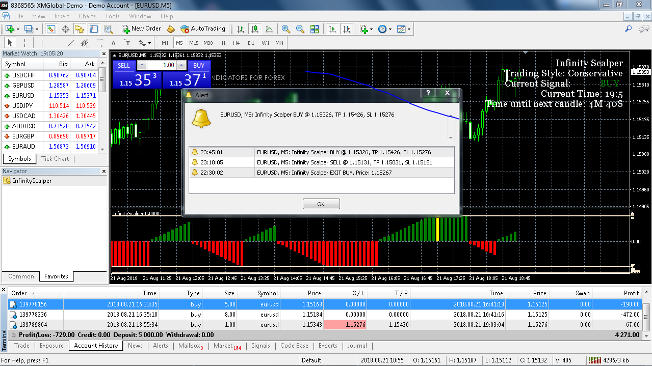Viewport: 652px width, 366px height.
Task: Select the Crosshair tool
Action: [x=24, y=43]
